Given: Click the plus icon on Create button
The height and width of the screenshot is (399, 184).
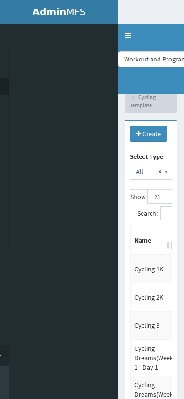Looking at the screenshot, I should 138,134.
